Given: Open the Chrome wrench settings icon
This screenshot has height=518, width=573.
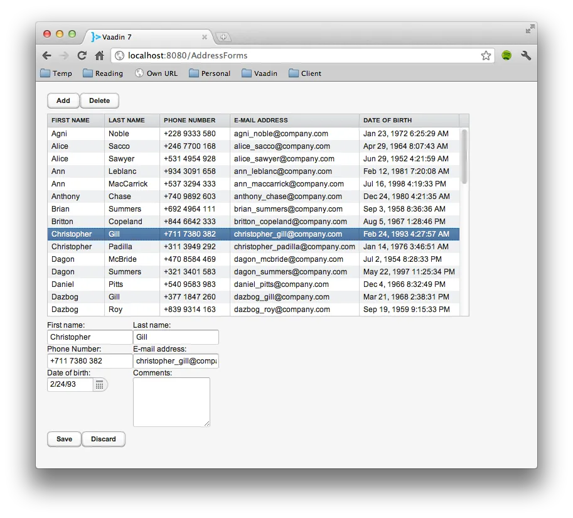Looking at the screenshot, I should click(526, 55).
